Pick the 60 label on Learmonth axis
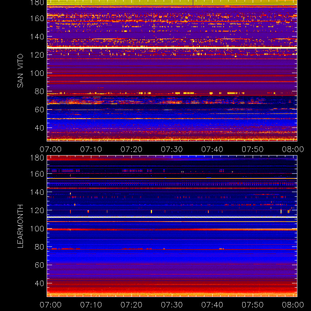Viewport: 311px width, 311px height. pyautogui.click(x=39, y=265)
